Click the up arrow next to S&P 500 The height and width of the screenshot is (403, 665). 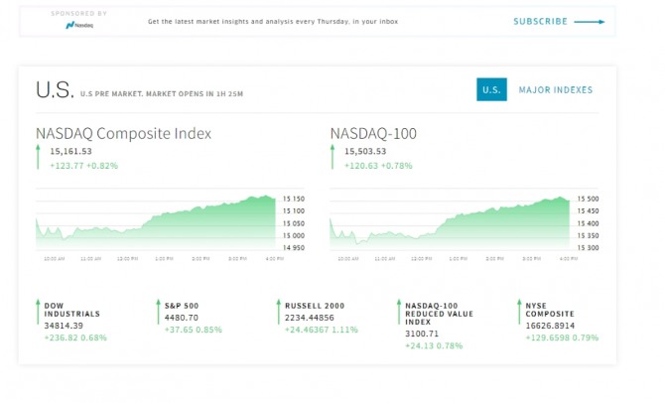pyautogui.click(x=158, y=312)
